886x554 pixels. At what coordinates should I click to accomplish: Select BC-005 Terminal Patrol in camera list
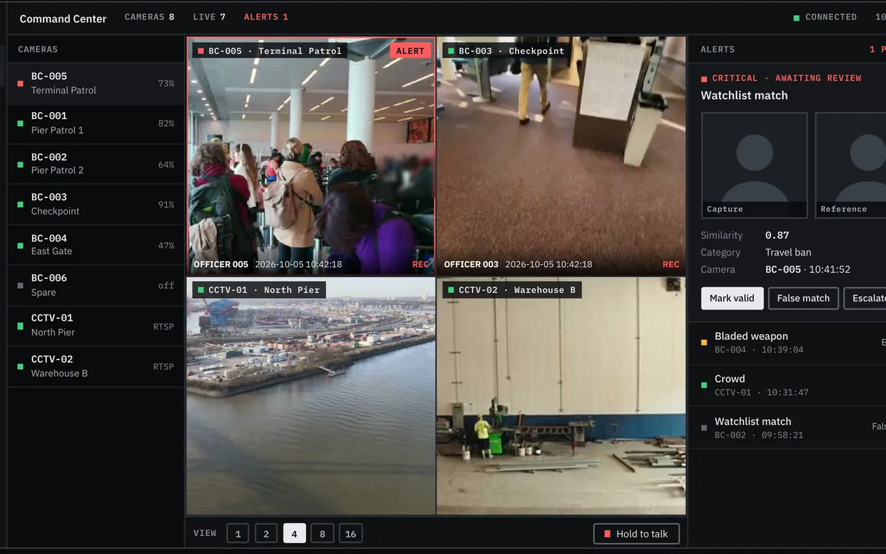96,83
